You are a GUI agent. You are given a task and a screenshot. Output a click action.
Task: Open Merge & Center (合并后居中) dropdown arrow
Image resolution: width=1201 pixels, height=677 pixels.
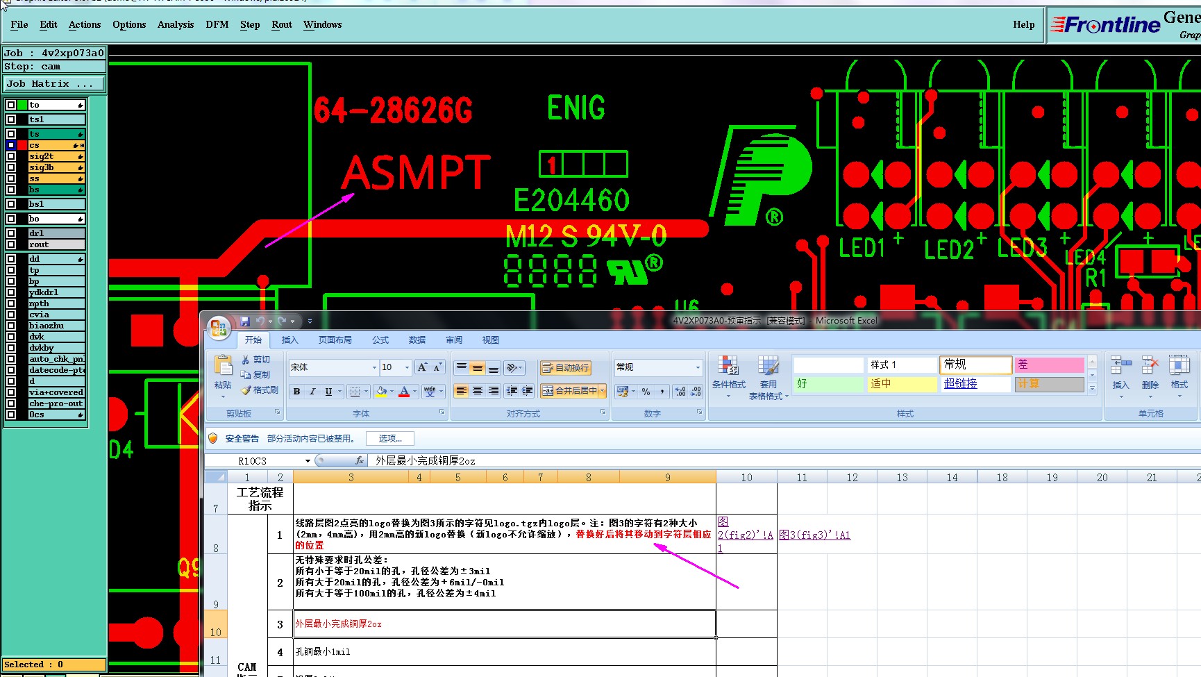(603, 391)
